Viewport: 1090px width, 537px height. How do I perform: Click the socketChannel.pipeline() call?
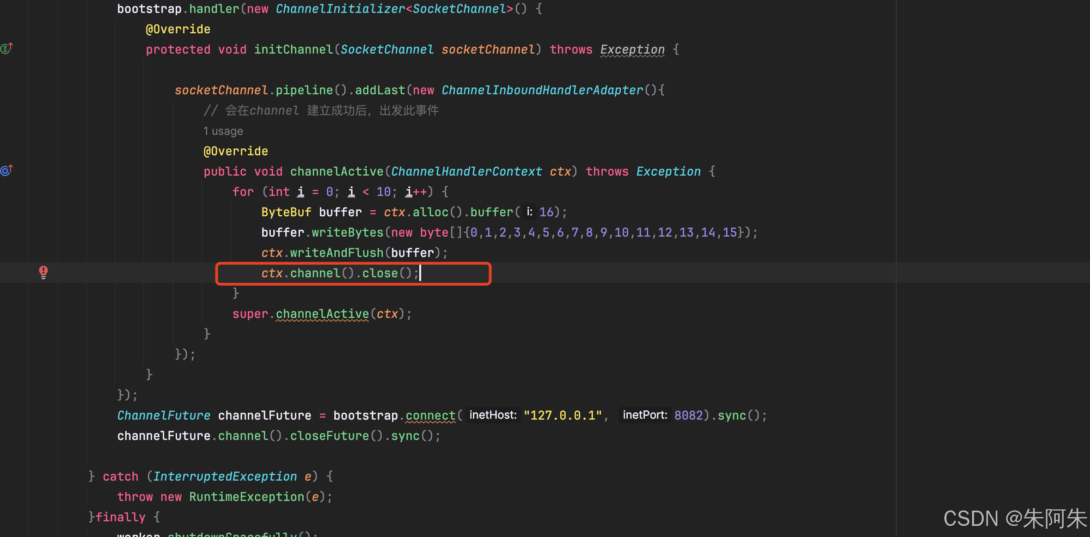point(261,90)
